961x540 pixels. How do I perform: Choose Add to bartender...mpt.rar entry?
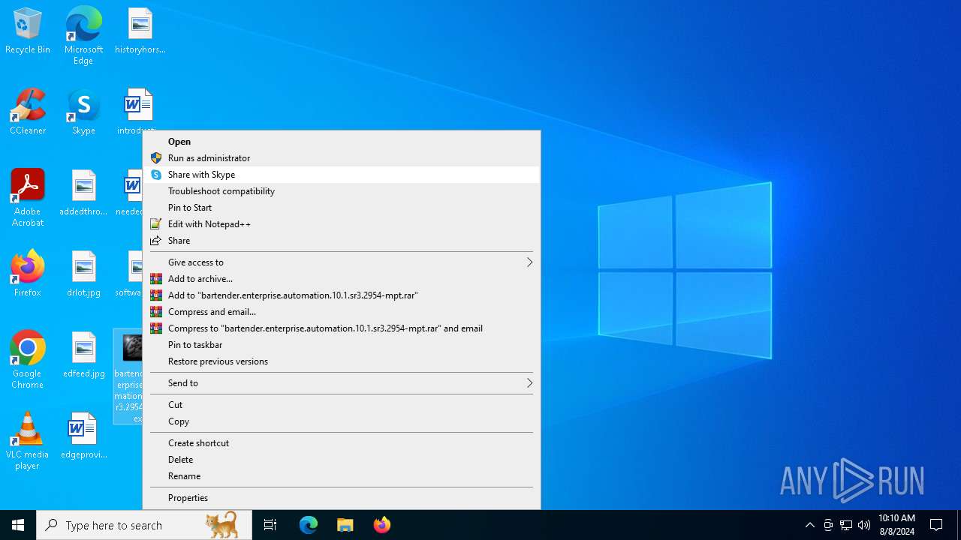tap(342, 295)
